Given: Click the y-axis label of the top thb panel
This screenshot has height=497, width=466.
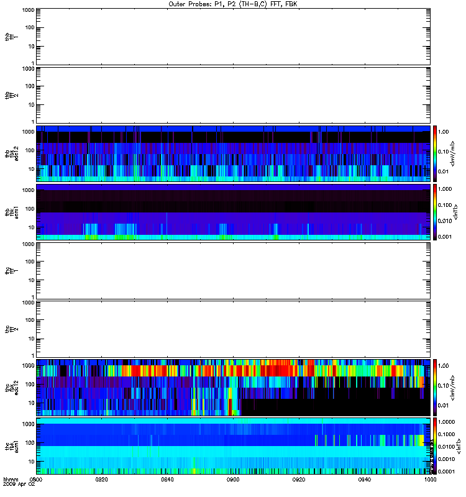Looking at the screenshot, I should click(12, 37).
